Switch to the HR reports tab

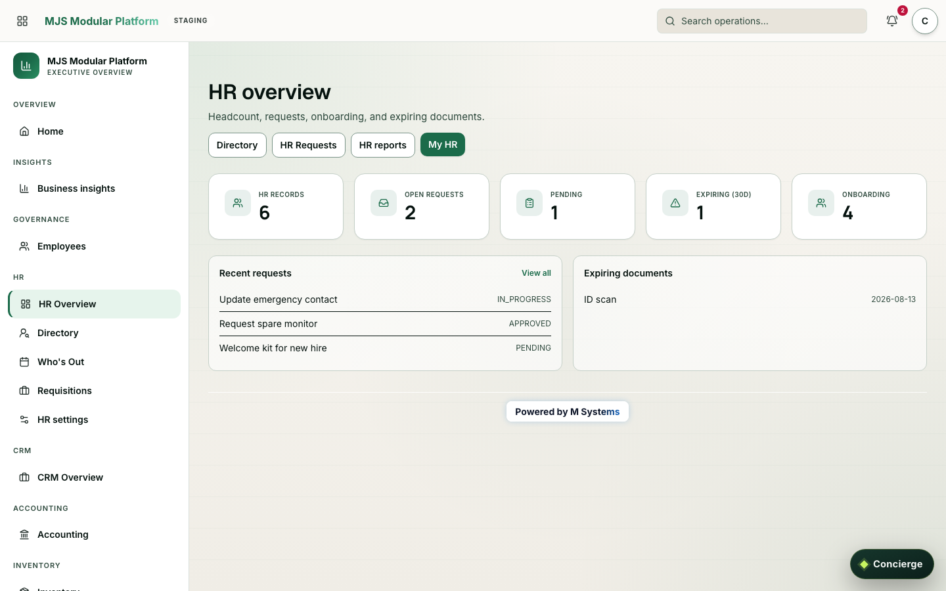pos(383,145)
